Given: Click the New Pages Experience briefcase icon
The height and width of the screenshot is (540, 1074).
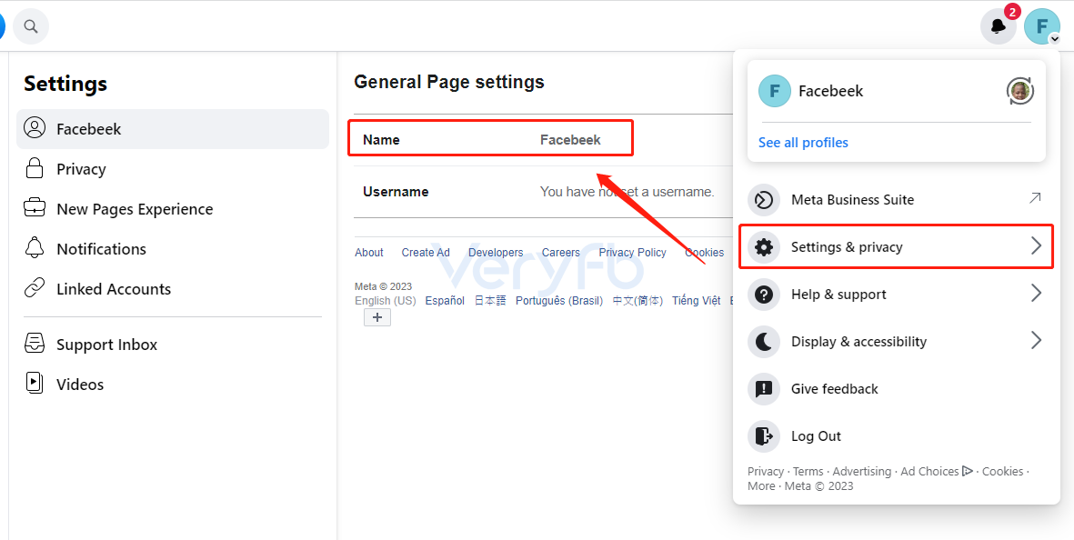Looking at the screenshot, I should coord(35,208).
